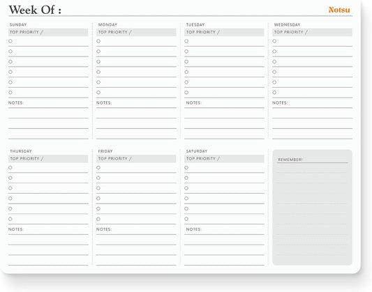Click the NOTES label under Friday
Screen dimensions: 372x292
tap(104, 229)
